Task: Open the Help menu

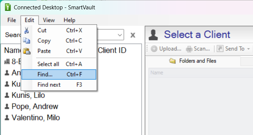Action: click(x=69, y=20)
